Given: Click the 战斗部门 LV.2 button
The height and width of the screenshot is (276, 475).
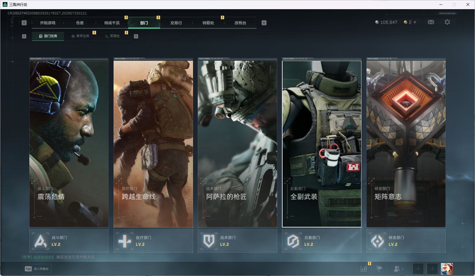Looking at the screenshot, I should tap(69, 241).
